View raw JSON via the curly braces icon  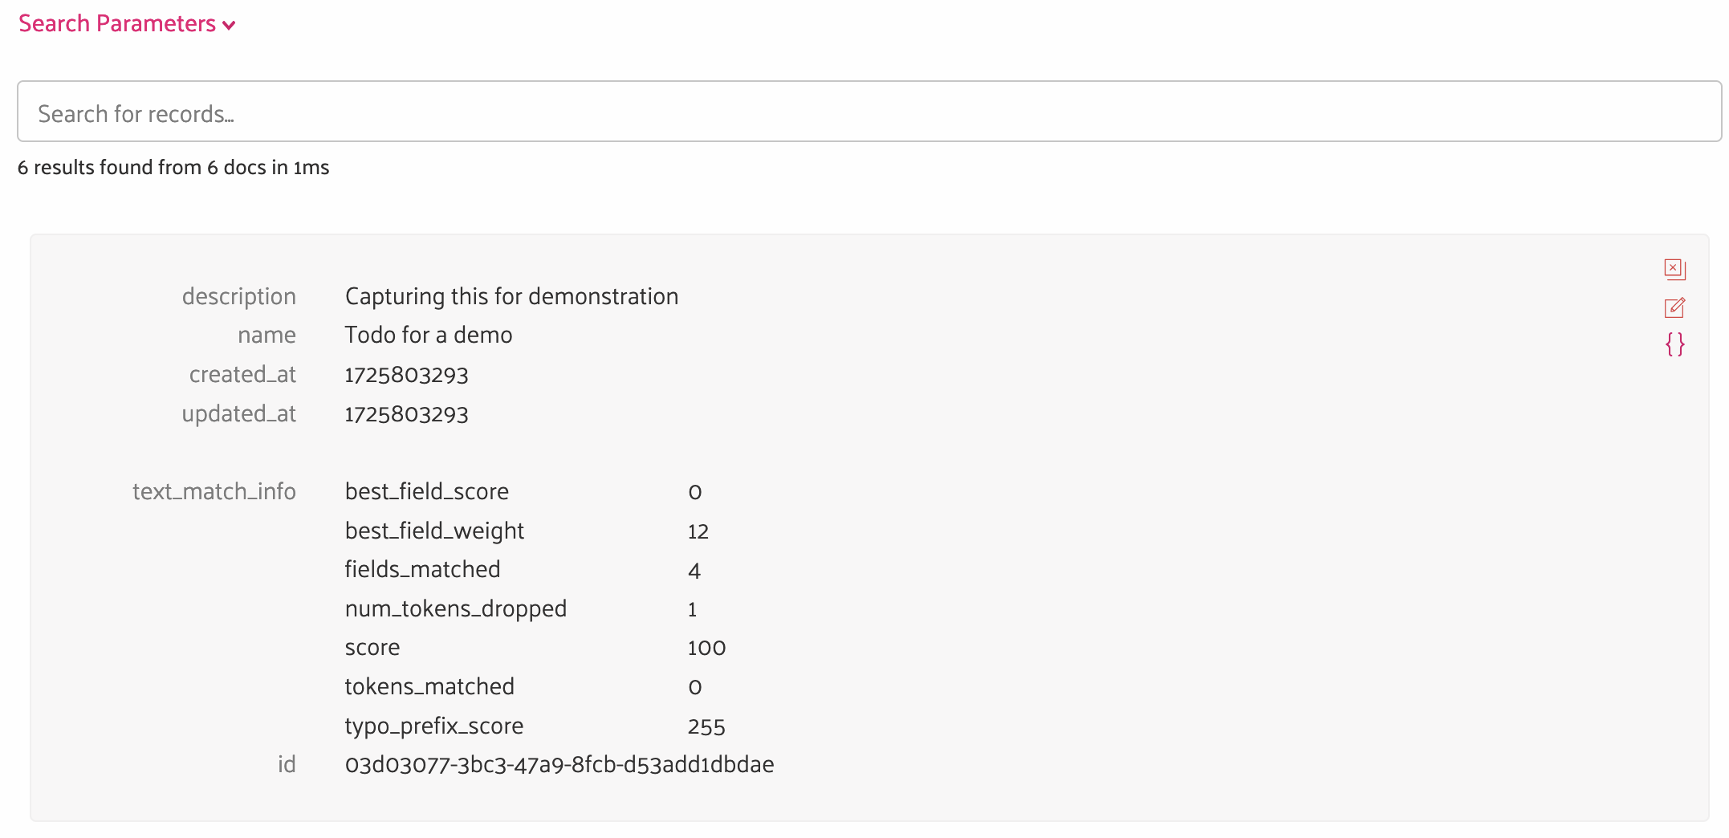pos(1674,345)
